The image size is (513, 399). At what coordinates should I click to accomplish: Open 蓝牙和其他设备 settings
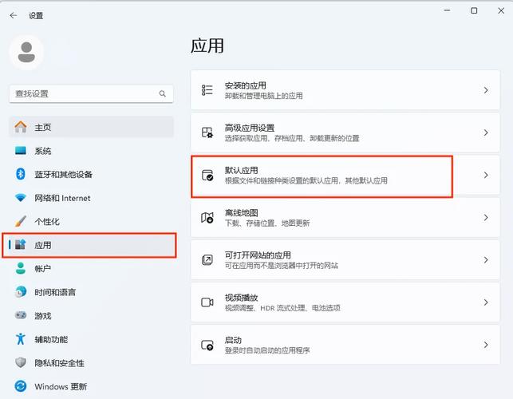(x=91, y=174)
